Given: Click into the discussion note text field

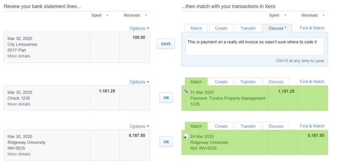Looking at the screenshot, I should click(254, 47).
